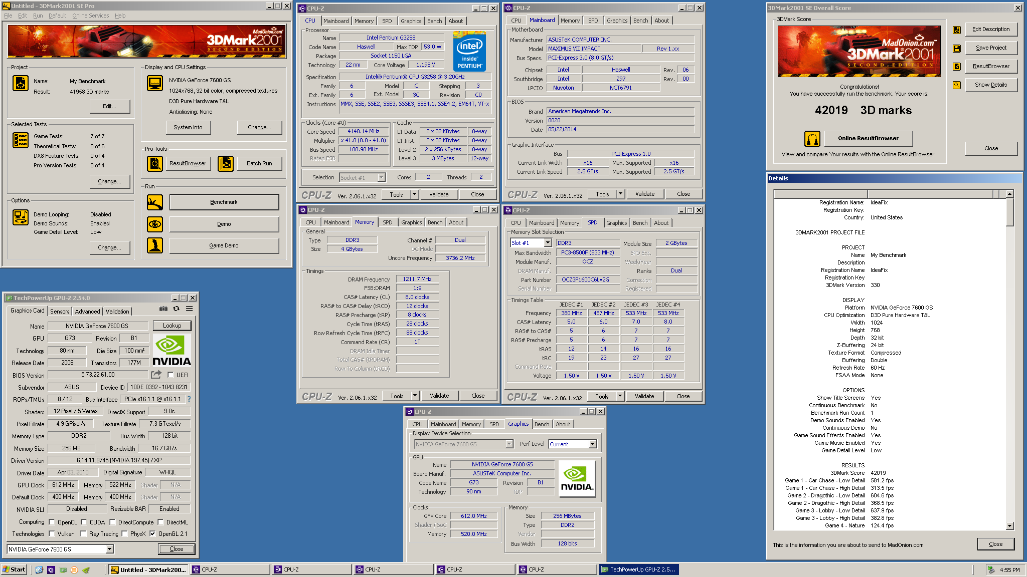1027x577 pixels.
Task: Open the File menu in 3DMark2001
Action: (x=8, y=16)
